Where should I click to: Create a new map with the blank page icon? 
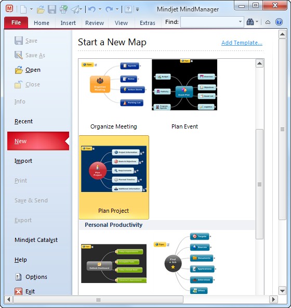[23, 9]
